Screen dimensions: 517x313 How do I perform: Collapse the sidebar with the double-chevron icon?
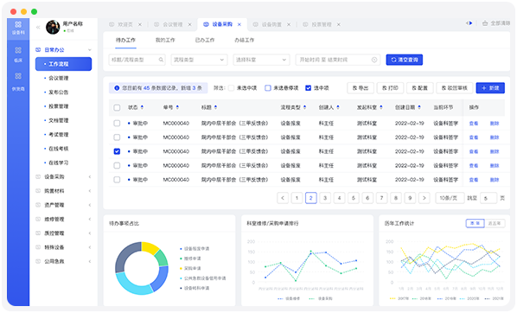(x=38, y=28)
